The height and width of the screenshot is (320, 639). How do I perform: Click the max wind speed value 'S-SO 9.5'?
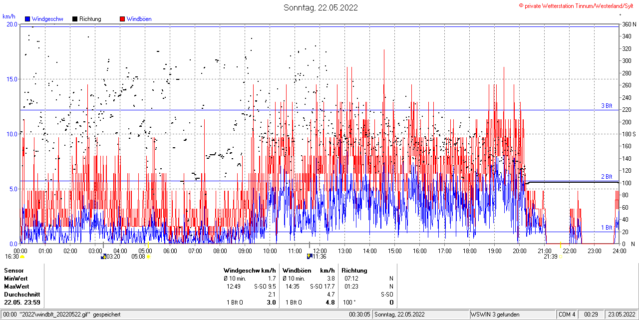click(265, 287)
